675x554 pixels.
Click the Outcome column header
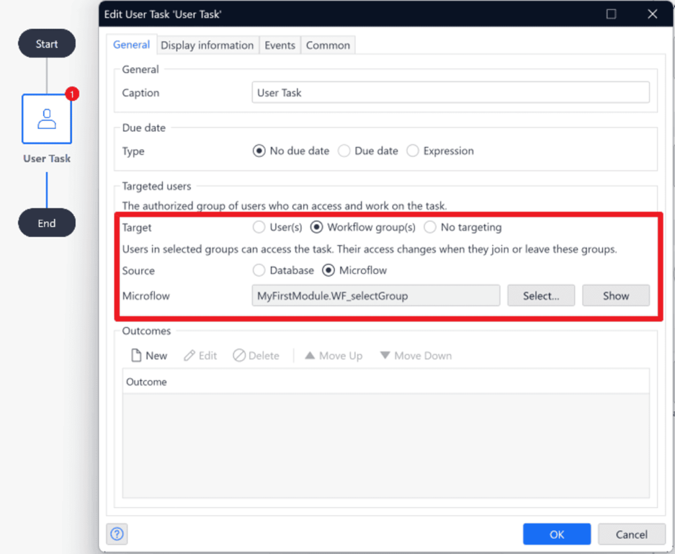[386, 381]
